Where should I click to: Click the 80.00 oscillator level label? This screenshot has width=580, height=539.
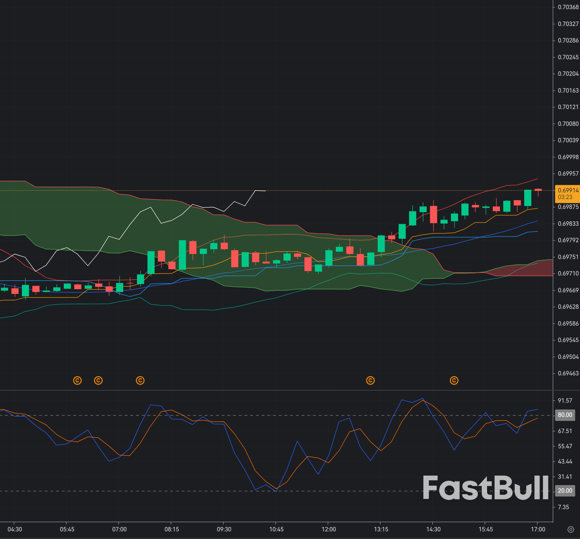pyautogui.click(x=565, y=415)
